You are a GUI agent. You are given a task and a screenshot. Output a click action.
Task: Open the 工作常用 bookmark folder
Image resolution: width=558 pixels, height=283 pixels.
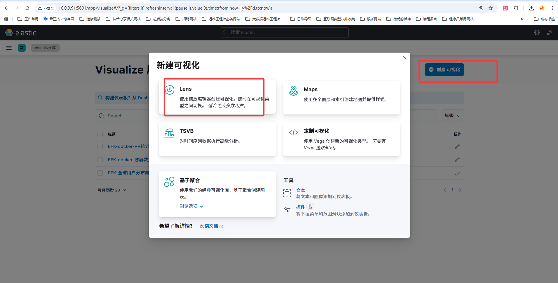(28, 19)
